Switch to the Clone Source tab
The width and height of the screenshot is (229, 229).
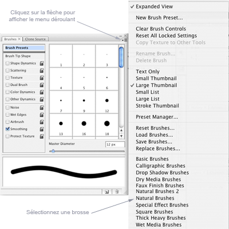(35, 39)
